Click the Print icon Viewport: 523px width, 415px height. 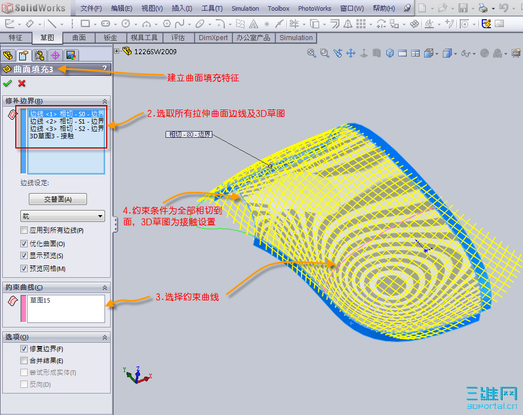483,8
